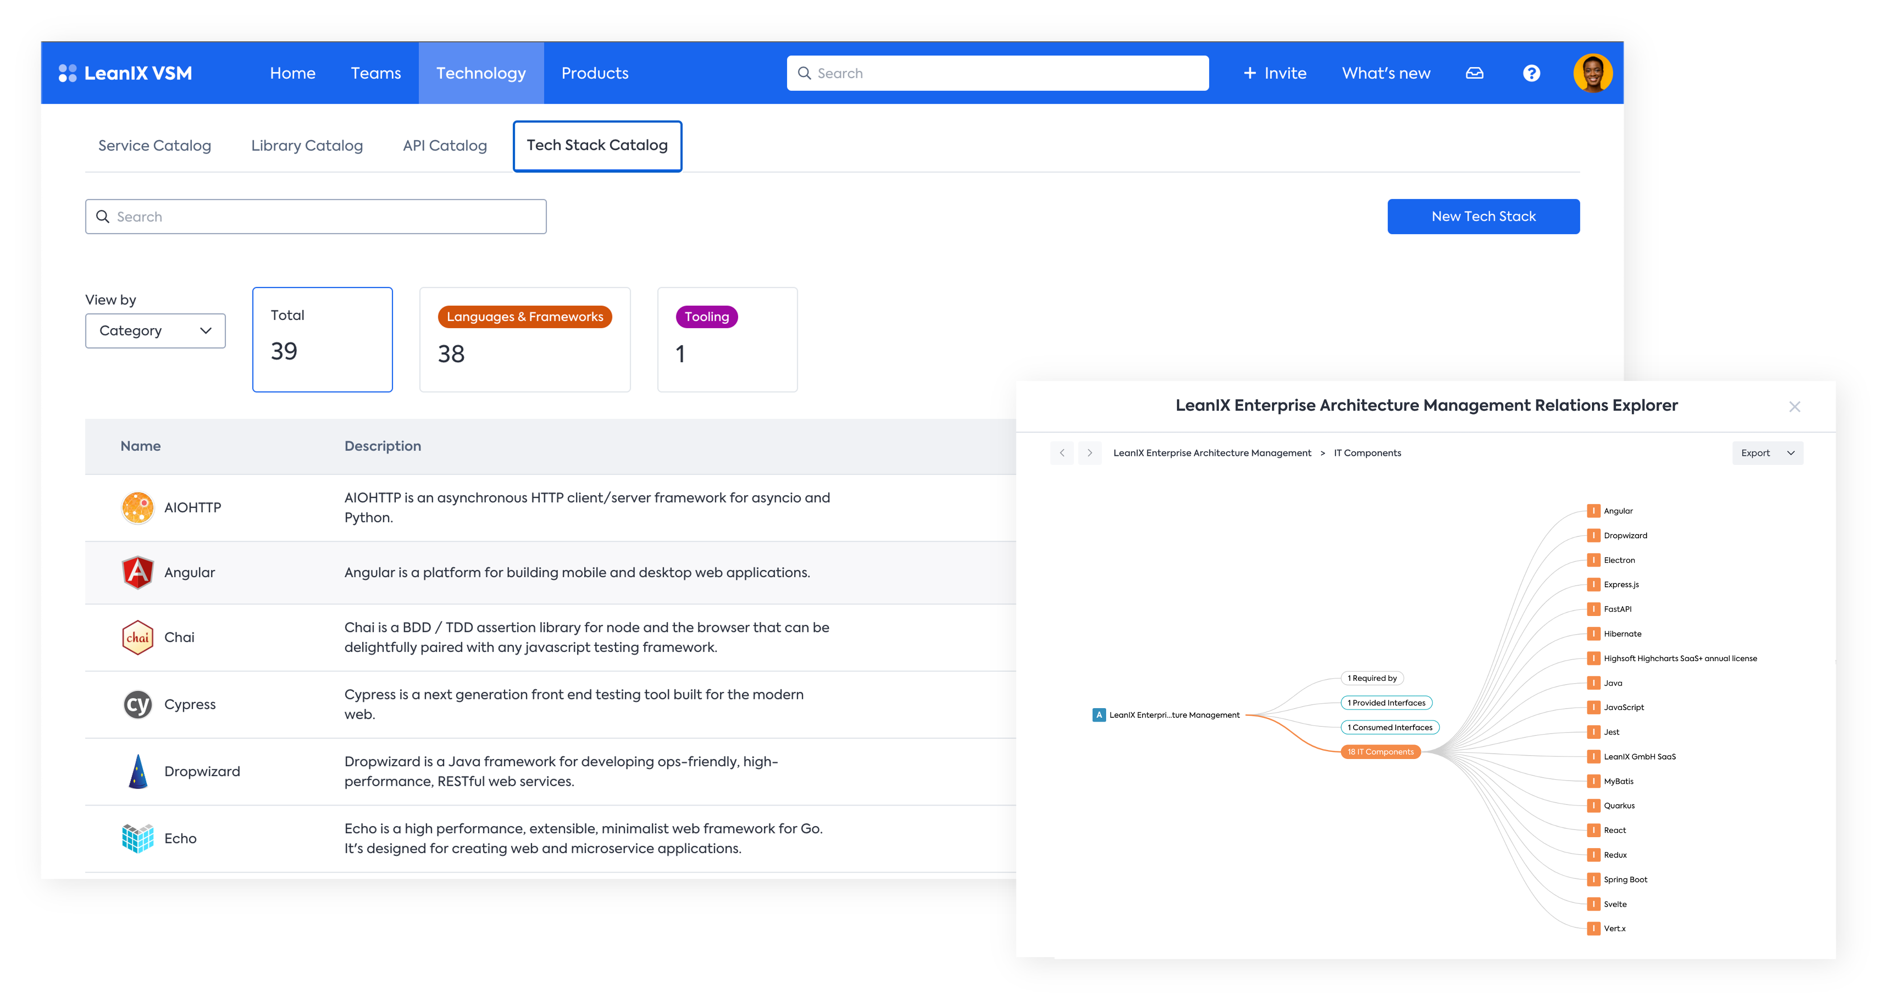This screenshot has height=1007, width=1886.
Task: Go forward in the Relations Explorer
Action: click(x=1089, y=452)
